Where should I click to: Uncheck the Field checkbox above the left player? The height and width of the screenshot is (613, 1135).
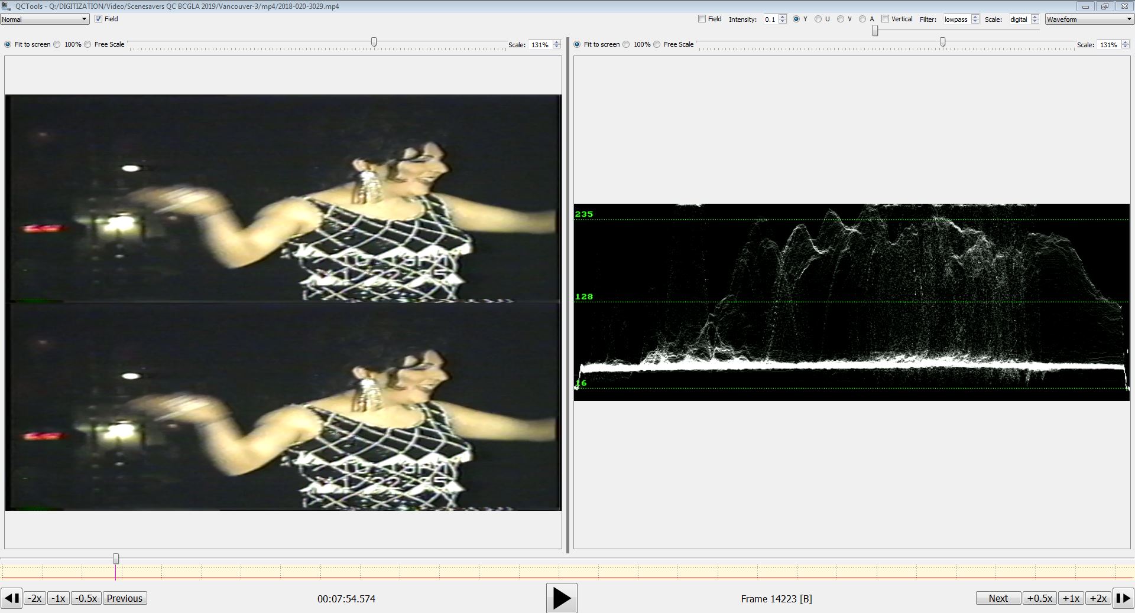(x=99, y=19)
